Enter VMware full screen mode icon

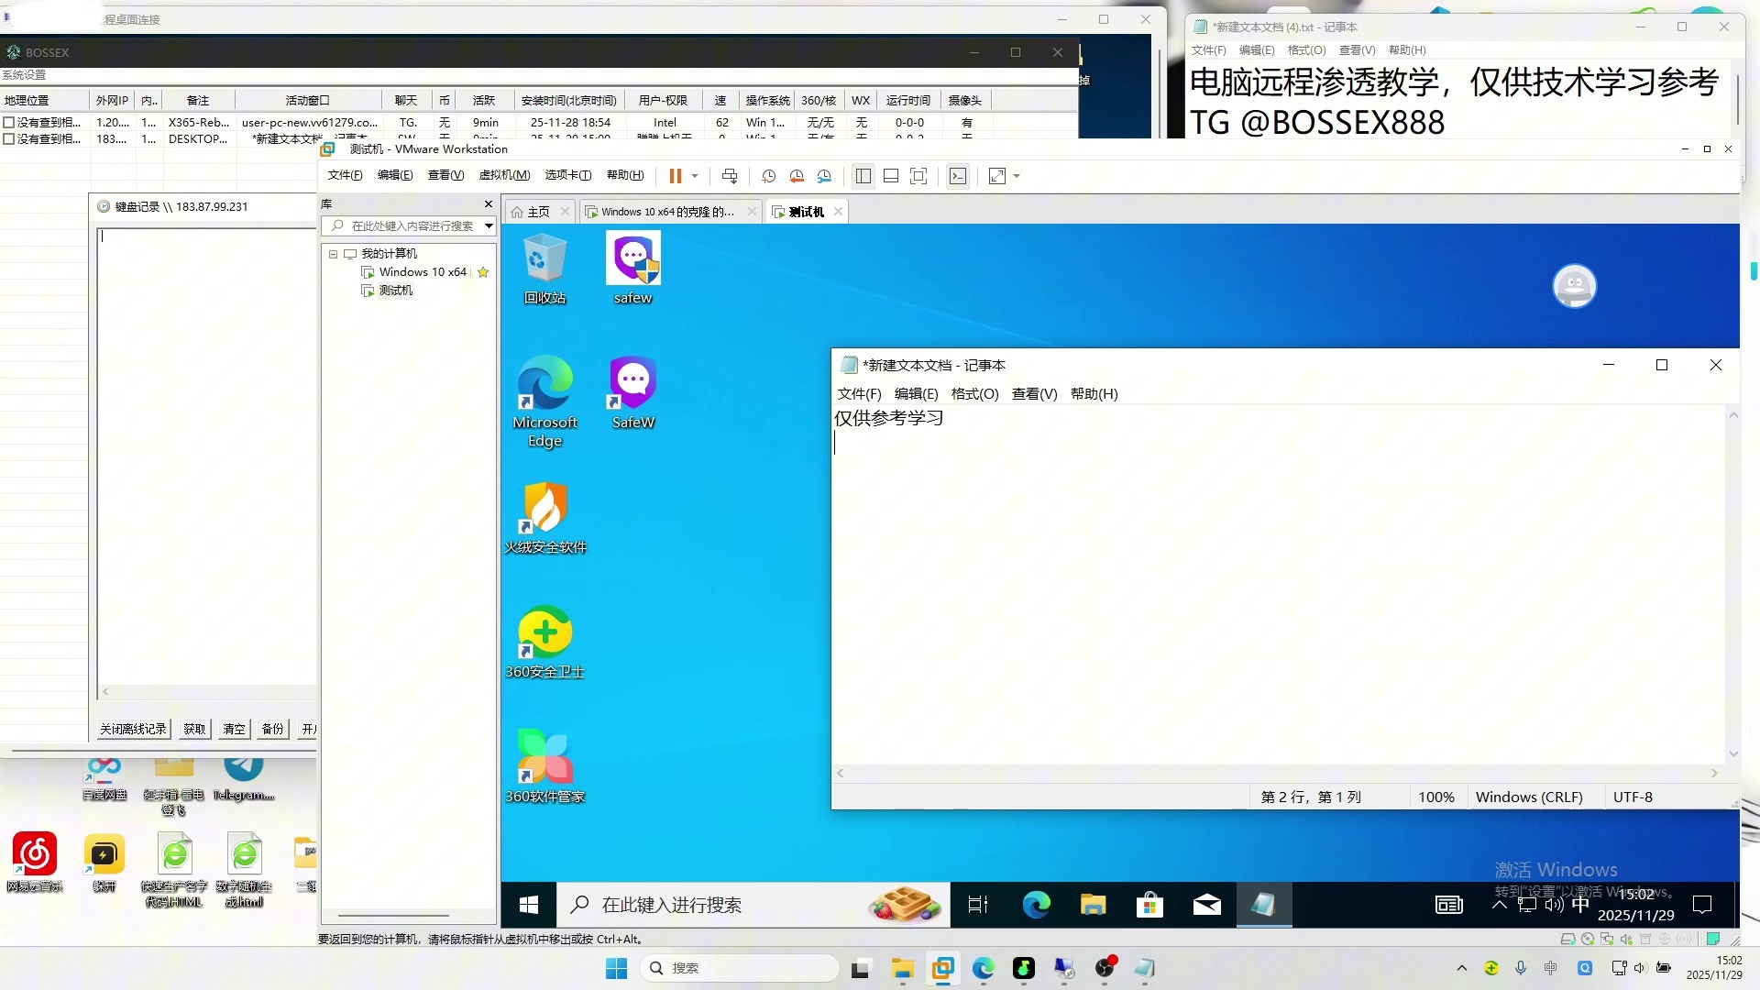(x=918, y=176)
